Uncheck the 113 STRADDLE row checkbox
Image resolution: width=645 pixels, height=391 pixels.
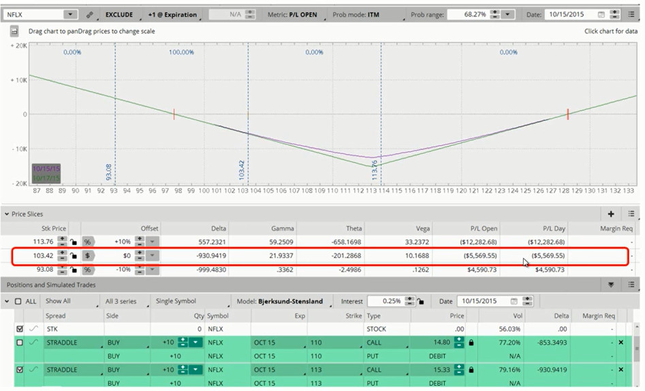(x=20, y=370)
